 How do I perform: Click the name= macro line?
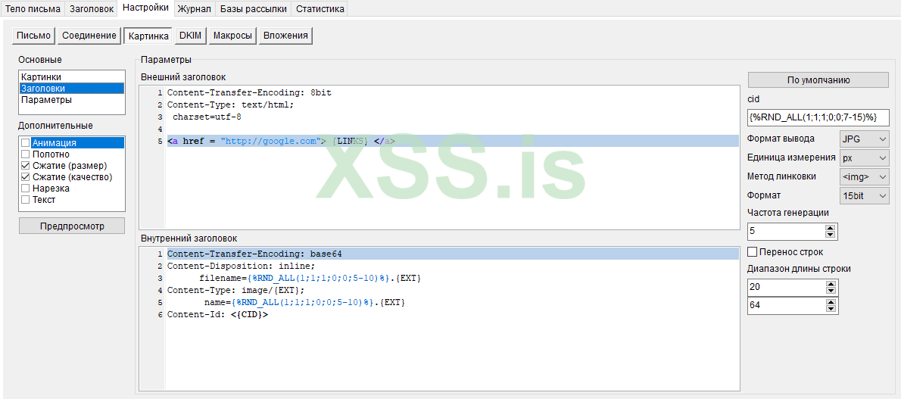pyautogui.click(x=305, y=302)
